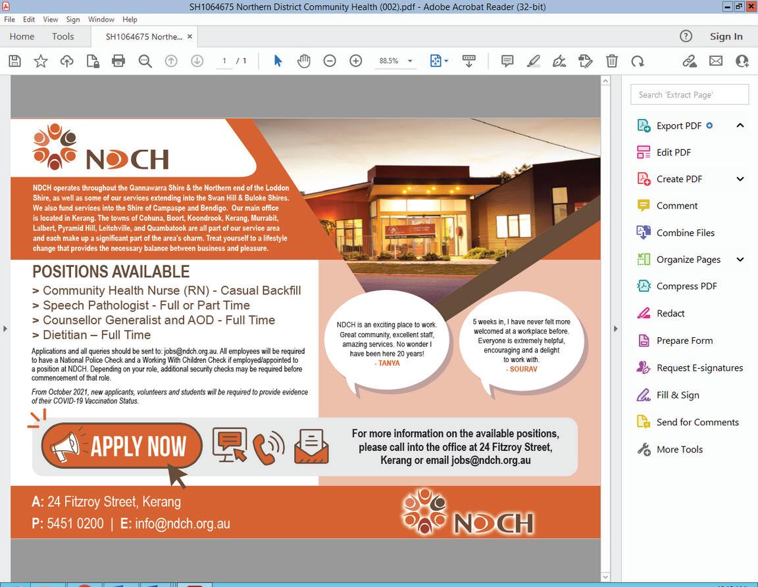Open the Prepare Form tool

(x=684, y=340)
